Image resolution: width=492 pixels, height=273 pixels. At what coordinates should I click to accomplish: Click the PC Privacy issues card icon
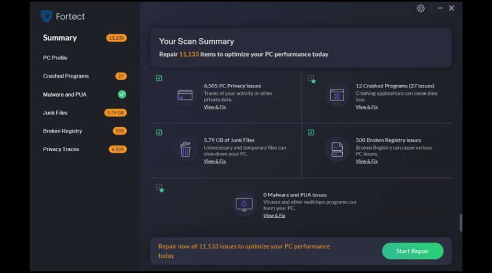point(185,95)
